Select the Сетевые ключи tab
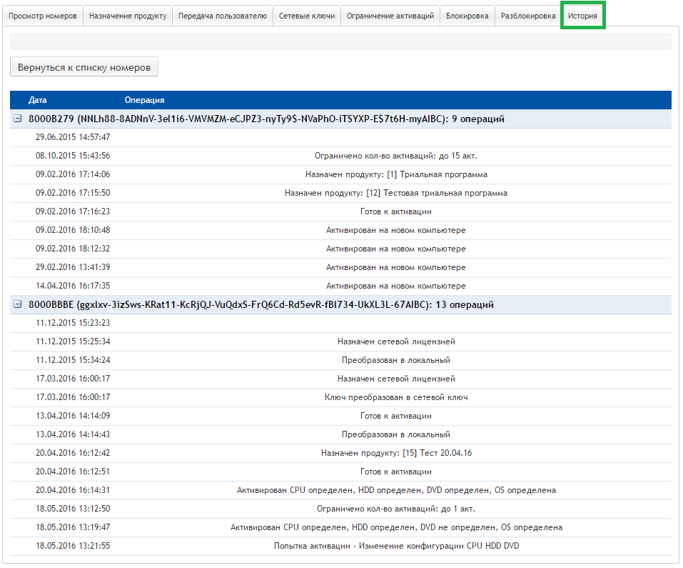Screen dimensions: 683x568 (306, 16)
